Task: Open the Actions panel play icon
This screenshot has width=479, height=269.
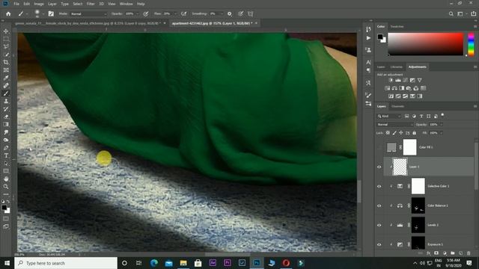Action: pyautogui.click(x=368, y=38)
